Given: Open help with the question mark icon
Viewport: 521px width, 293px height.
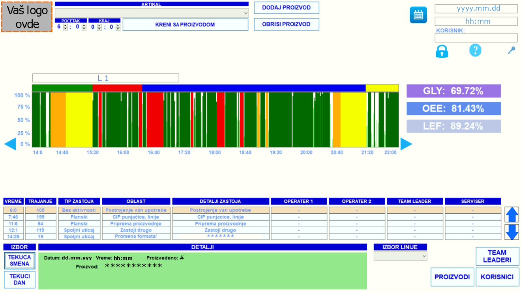Looking at the screenshot, I should pos(475,50).
